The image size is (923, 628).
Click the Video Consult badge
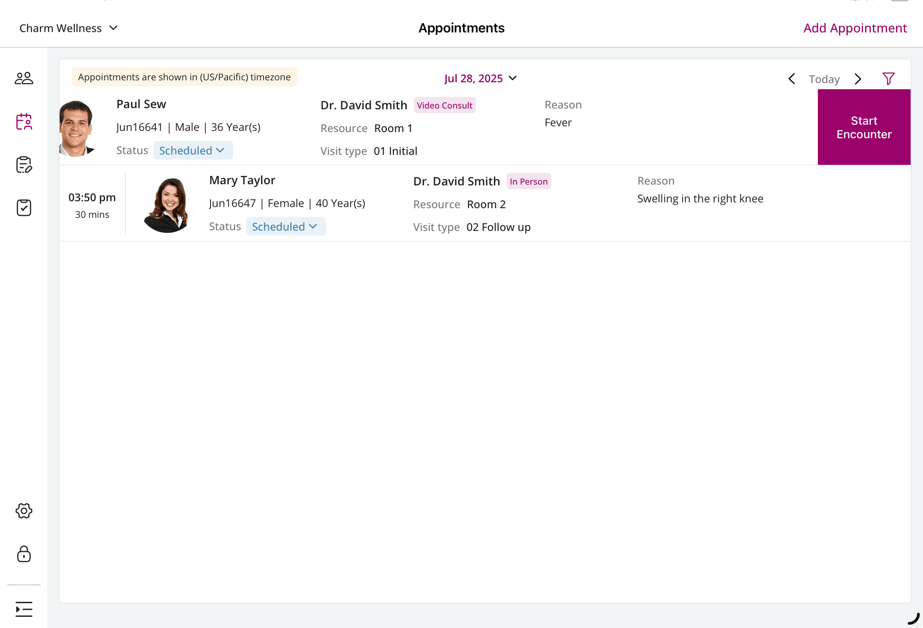[x=444, y=105]
